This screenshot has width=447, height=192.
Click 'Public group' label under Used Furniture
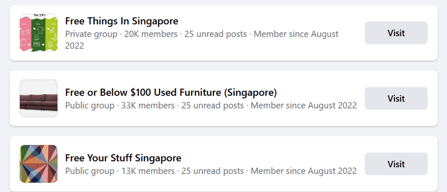coord(90,105)
